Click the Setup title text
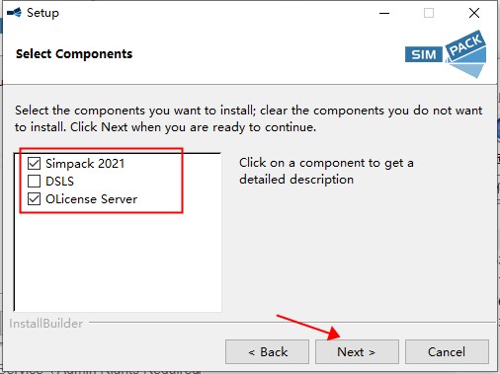The height and width of the screenshot is (374, 500). tap(42, 13)
